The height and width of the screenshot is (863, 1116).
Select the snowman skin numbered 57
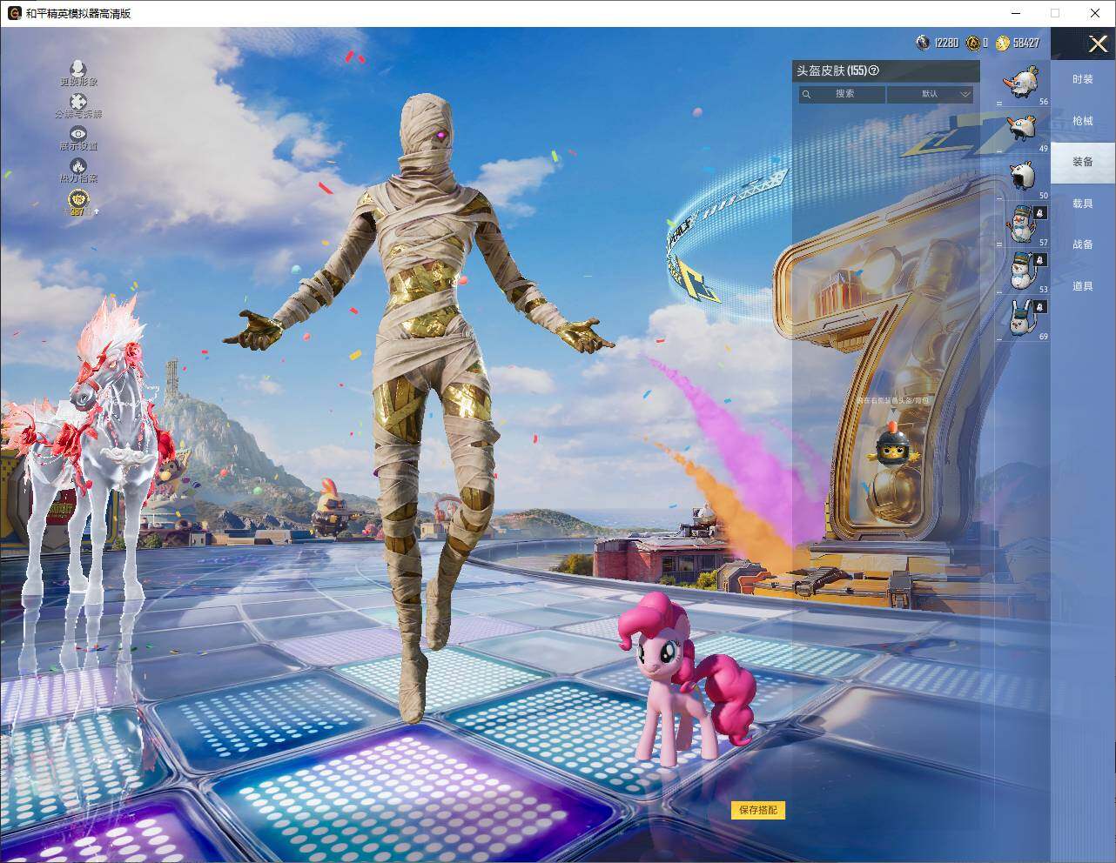pos(1022,224)
